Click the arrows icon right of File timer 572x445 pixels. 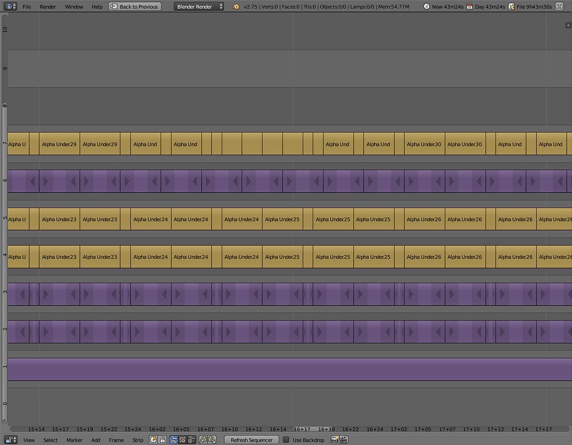[559, 7]
